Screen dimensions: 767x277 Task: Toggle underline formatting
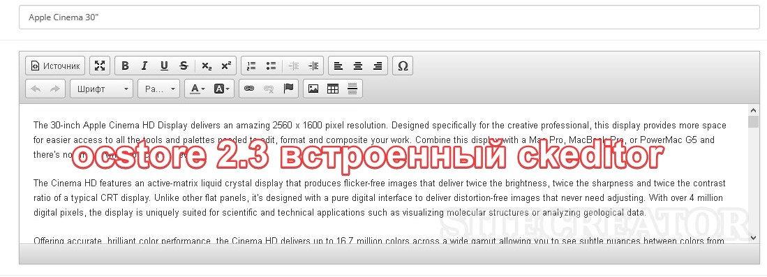[164, 66]
